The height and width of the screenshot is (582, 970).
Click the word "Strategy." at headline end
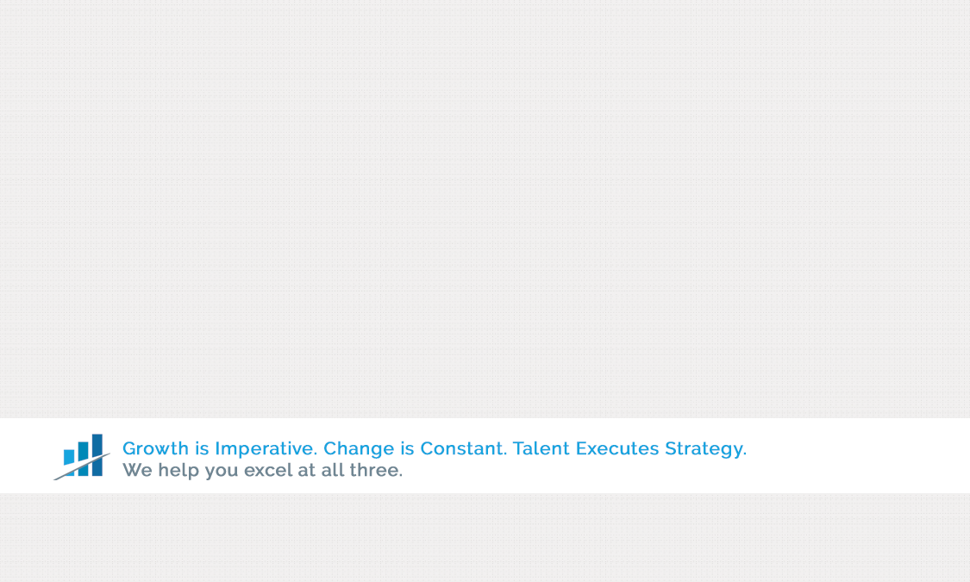pyautogui.click(x=706, y=449)
